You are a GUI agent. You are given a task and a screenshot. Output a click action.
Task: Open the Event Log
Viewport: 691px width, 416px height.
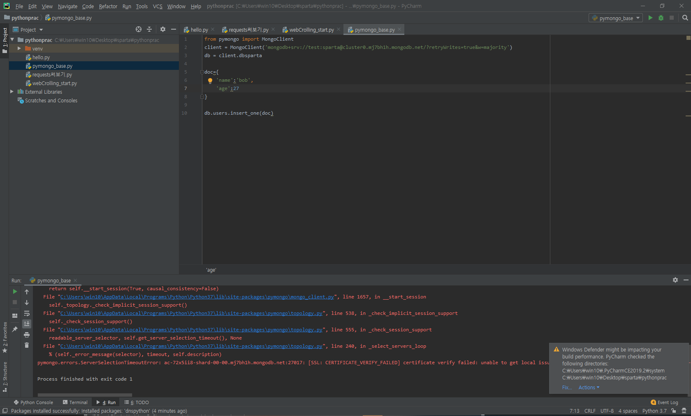[x=664, y=402]
